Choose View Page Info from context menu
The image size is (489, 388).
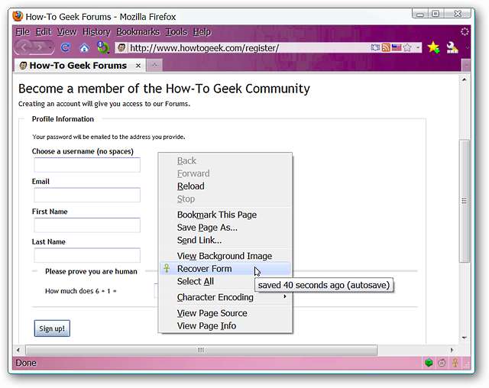(225, 326)
